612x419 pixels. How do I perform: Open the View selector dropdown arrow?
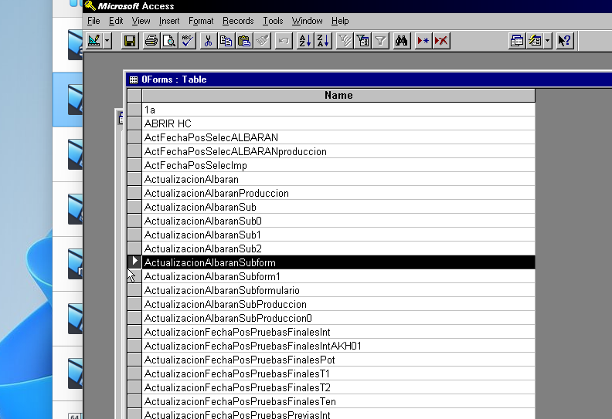[x=107, y=41]
